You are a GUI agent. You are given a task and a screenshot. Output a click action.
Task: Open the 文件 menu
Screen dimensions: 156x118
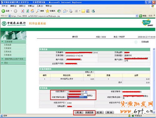point(5,6)
